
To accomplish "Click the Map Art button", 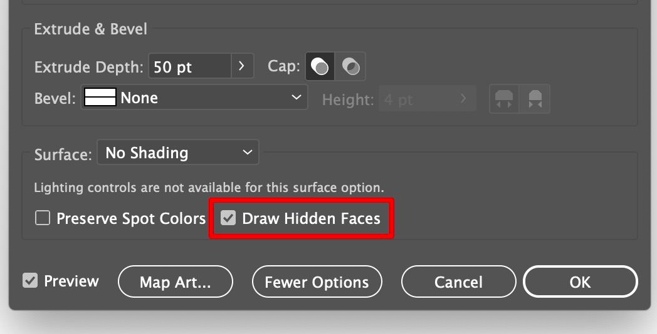I will point(175,282).
